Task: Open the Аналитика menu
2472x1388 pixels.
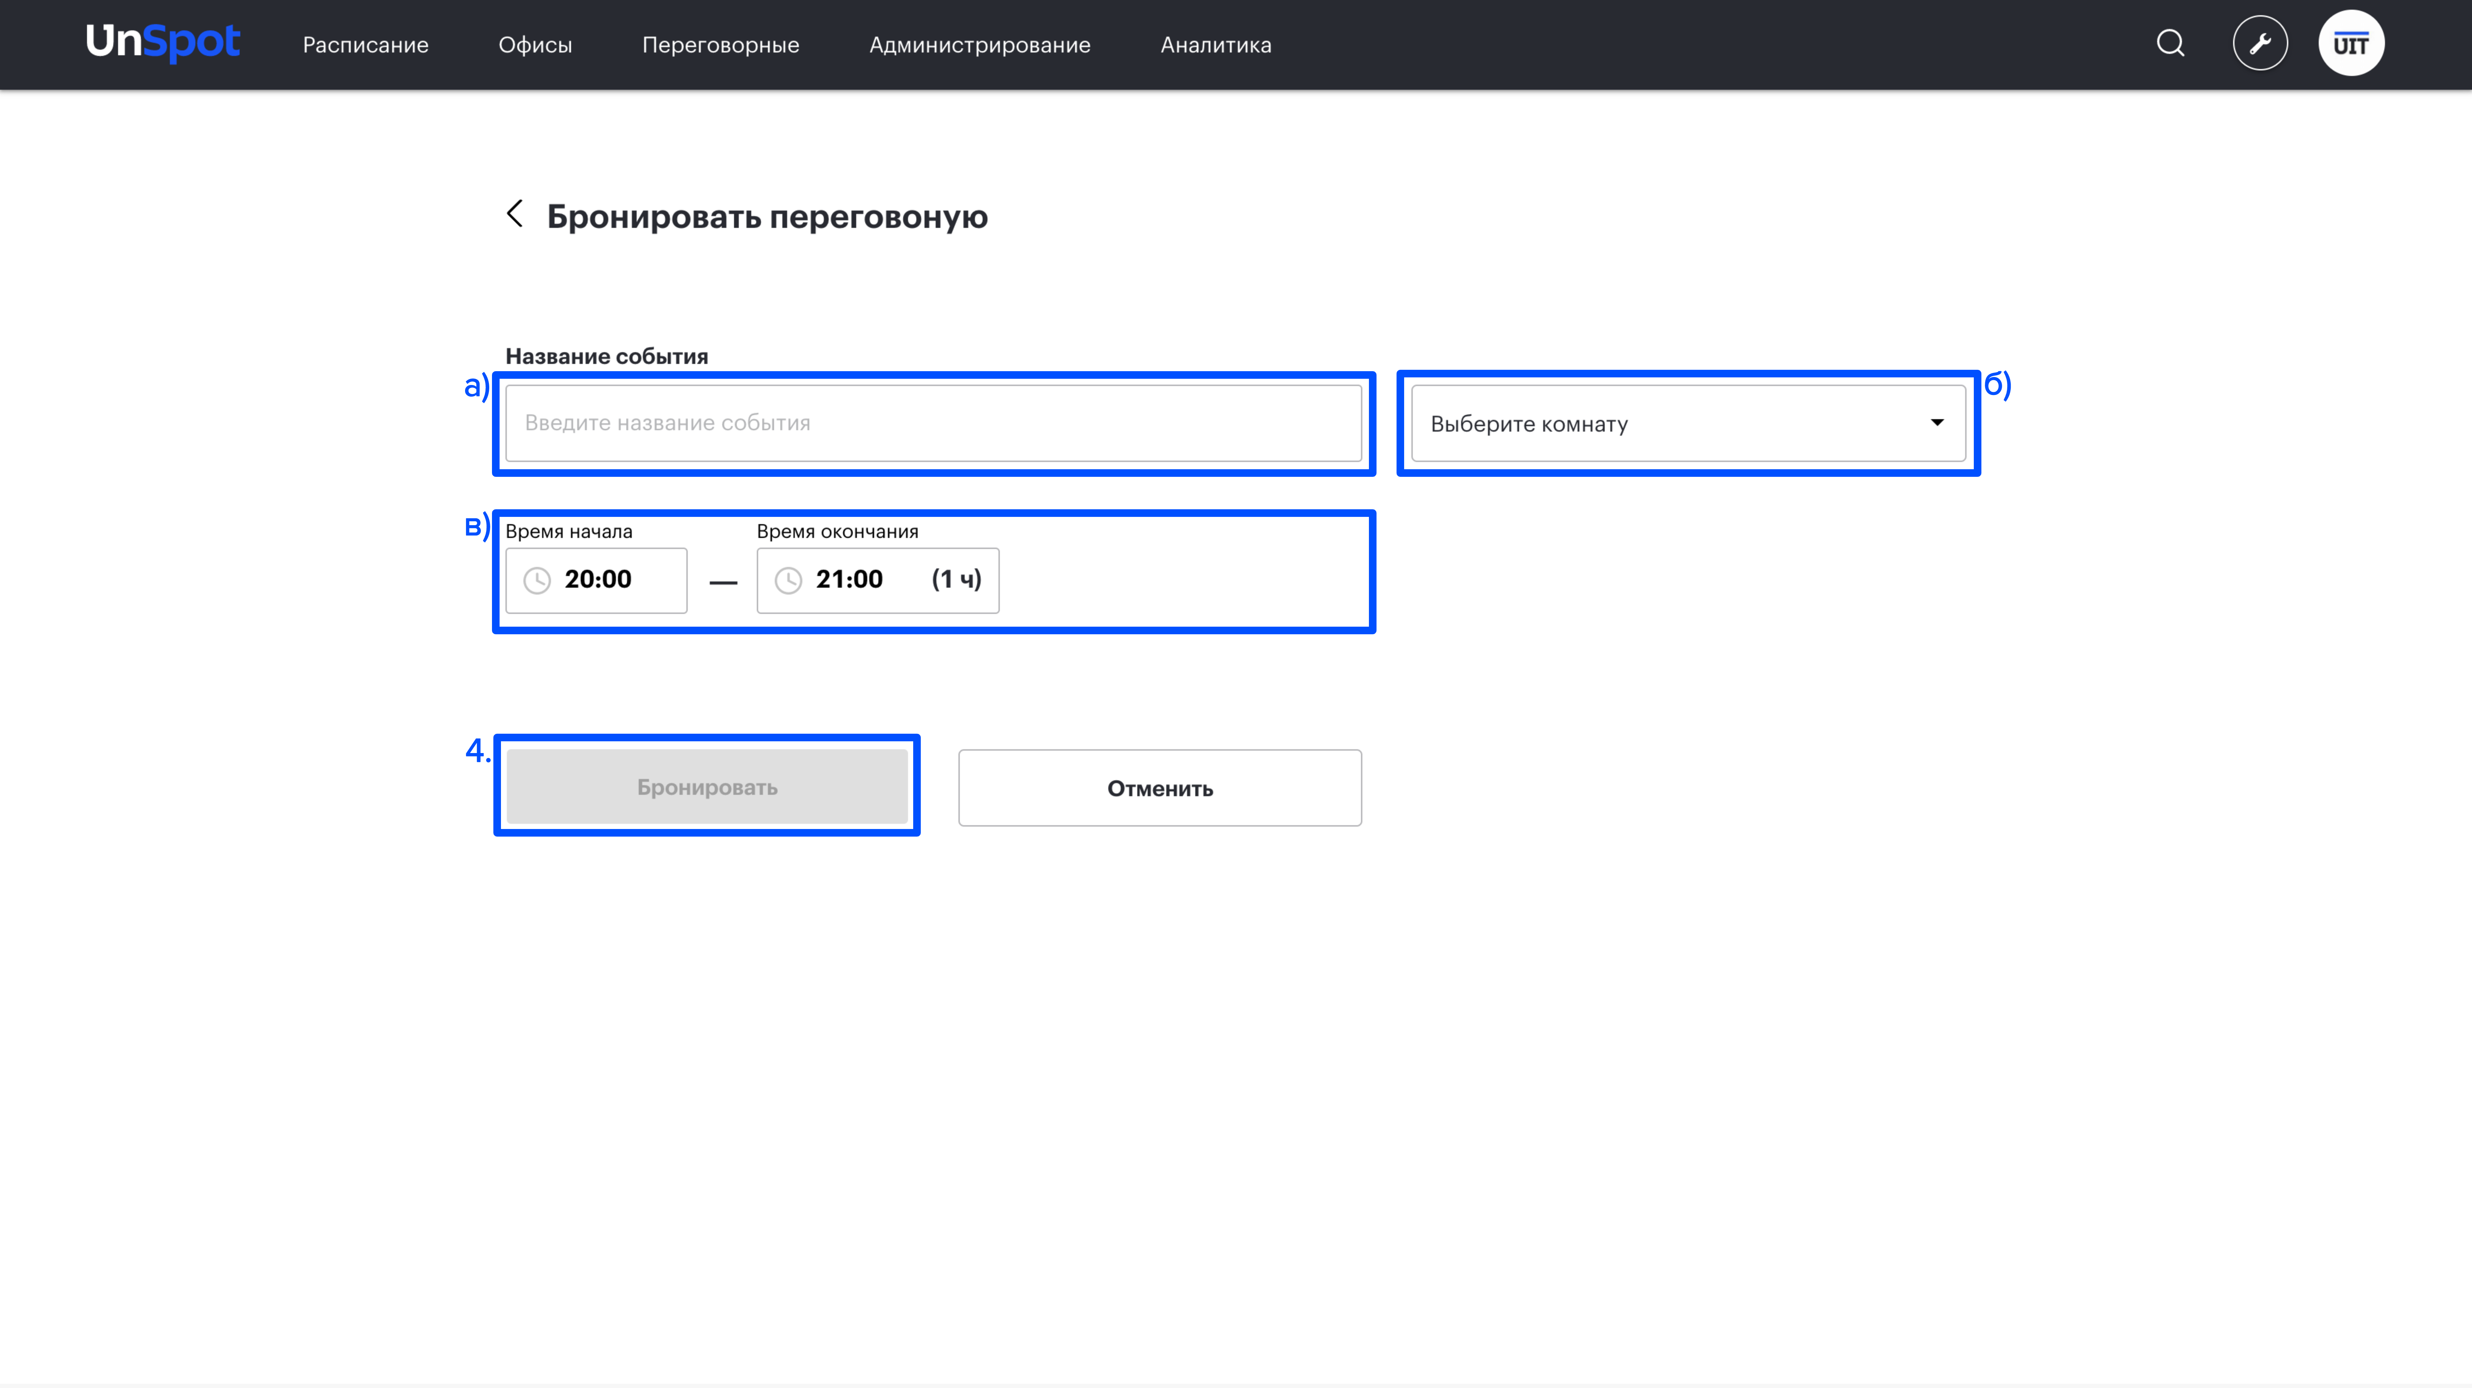Action: click(1216, 45)
